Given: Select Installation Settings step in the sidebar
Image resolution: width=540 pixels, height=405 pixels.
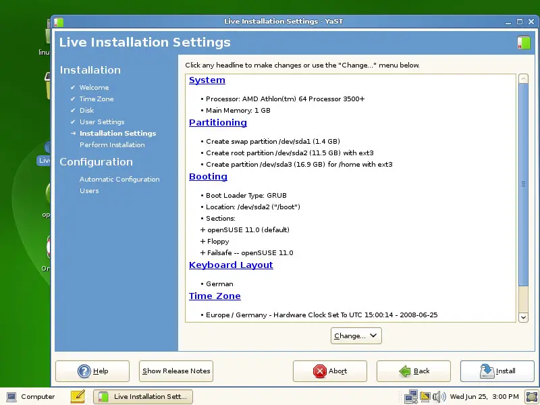Looking at the screenshot, I should coord(117,133).
